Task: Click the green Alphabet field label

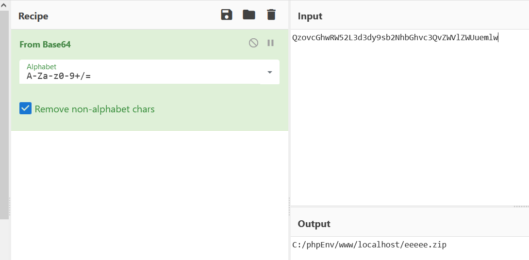Action: tap(42, 67)
